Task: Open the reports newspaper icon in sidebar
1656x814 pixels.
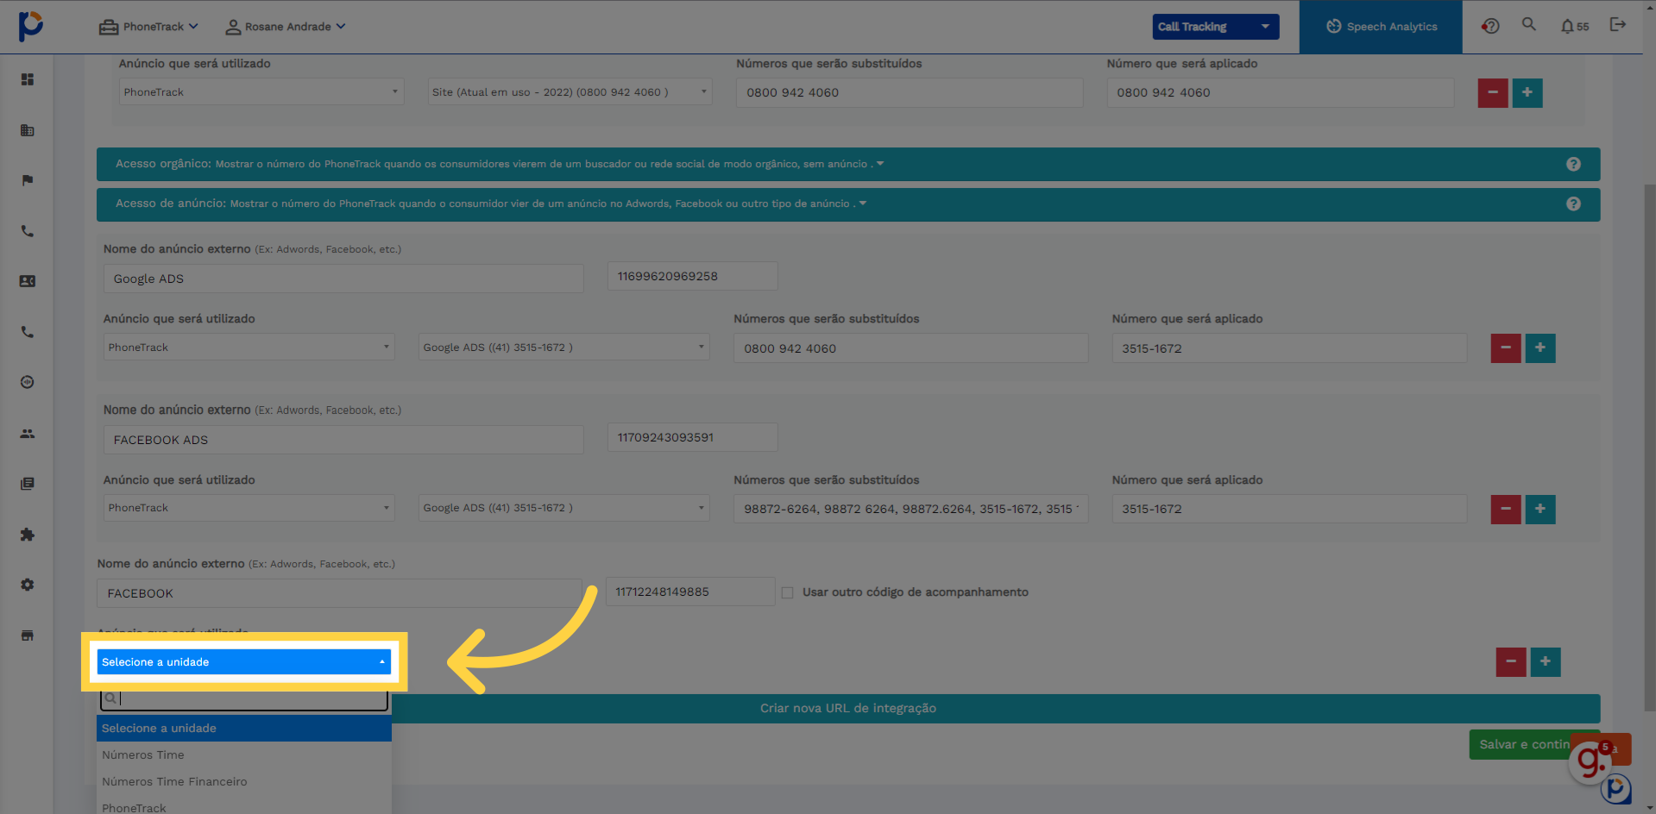Action: (28, 484)
